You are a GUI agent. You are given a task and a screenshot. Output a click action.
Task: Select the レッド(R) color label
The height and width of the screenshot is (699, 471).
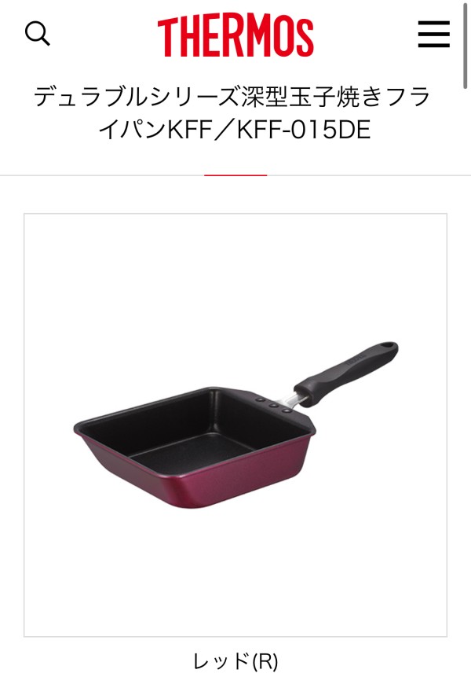[235, 660]
